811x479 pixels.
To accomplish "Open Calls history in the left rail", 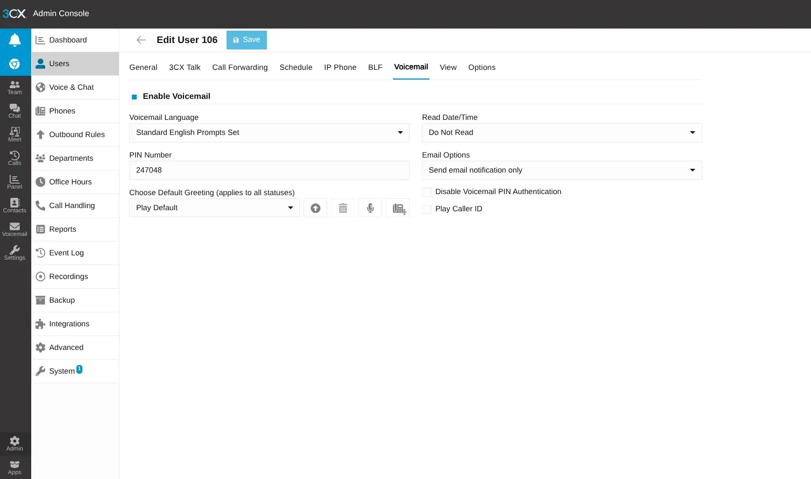I will (x=15, y=159).
